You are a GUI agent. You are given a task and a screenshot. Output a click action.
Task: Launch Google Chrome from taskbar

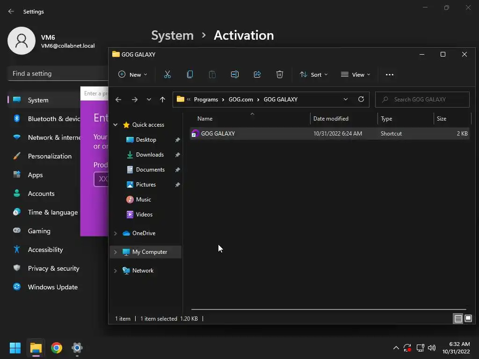pyautogui.click(x=57, y=348)
